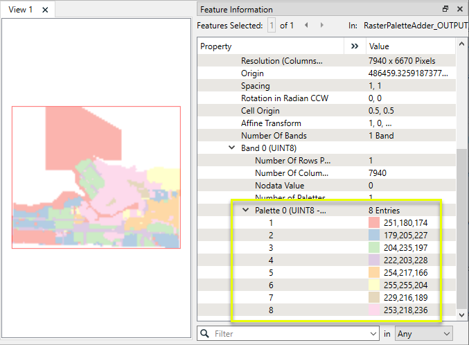
Task: Go to next selected feature
Action: (322, 26)
